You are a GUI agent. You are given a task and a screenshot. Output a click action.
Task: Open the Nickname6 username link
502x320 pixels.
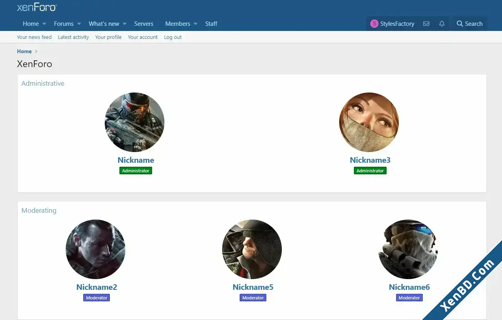click(x=409, y=287)
